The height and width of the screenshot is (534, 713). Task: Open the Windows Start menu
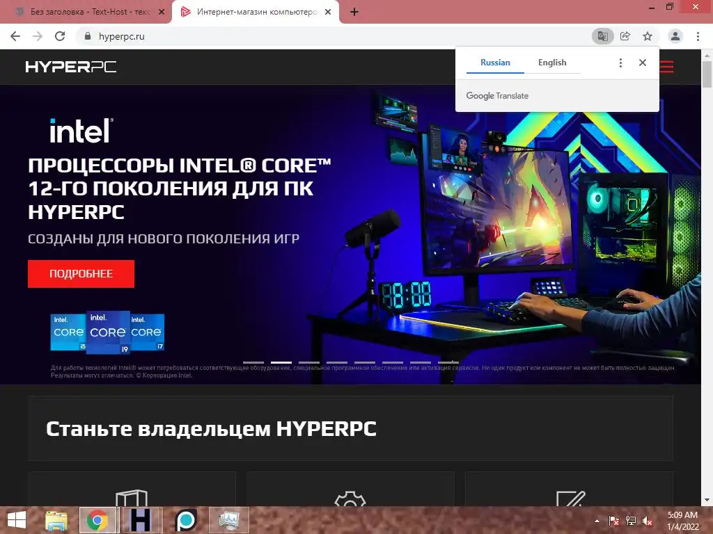[x=17, y=520]
